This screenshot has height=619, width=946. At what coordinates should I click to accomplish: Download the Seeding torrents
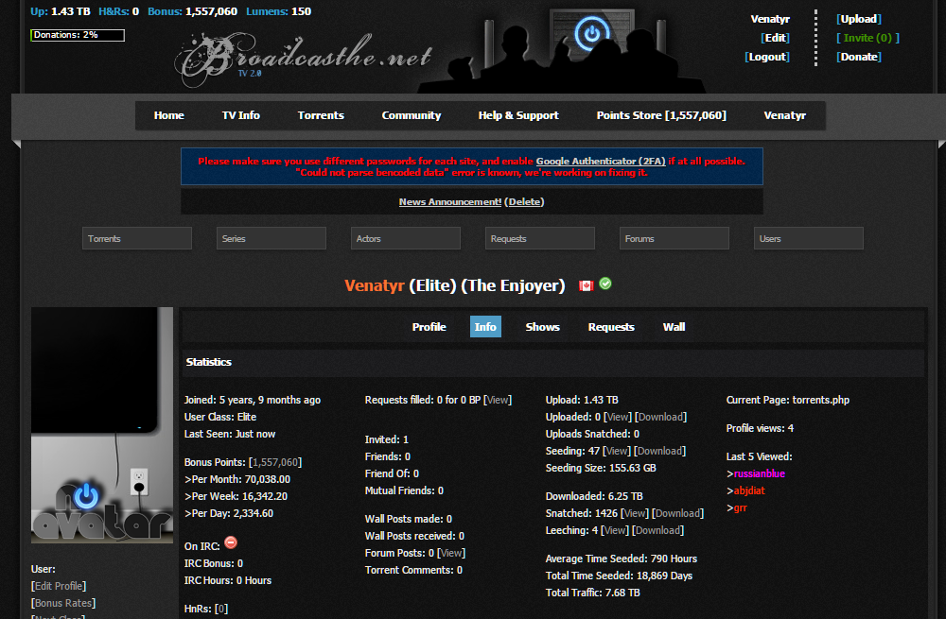[660, 451]
